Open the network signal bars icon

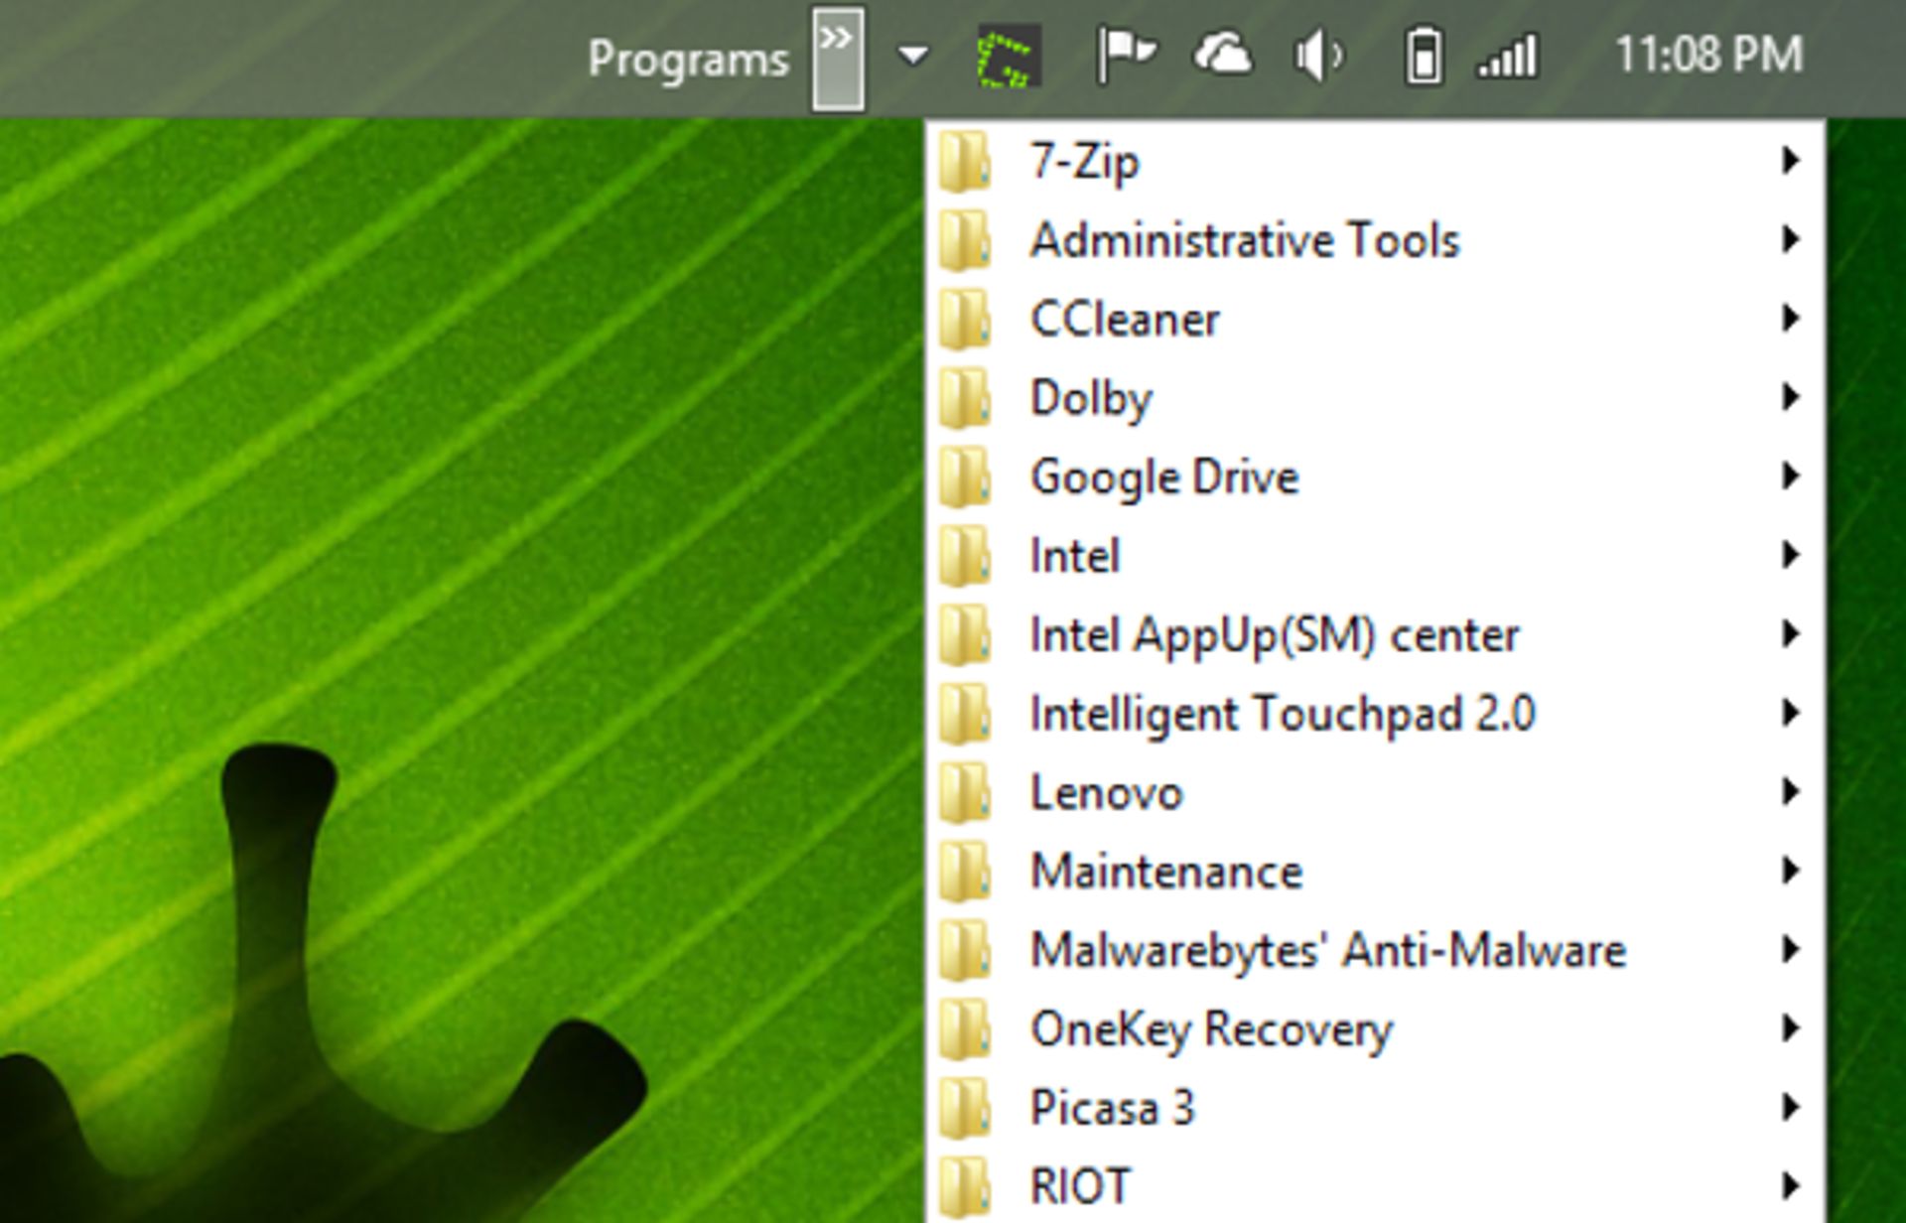tap(1507, 57)
